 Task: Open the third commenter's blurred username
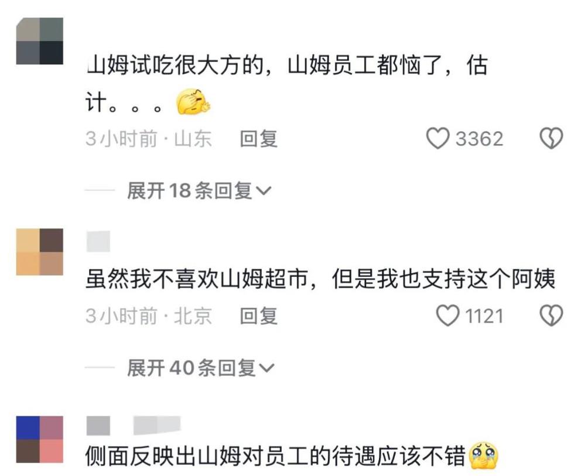pyautogui.click(x=134, y=425)
